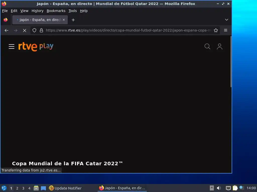Open the user account profile icon
The image size is (257, 192).
(220, 46)
